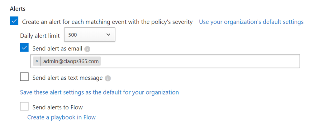Select the 500 value in Daily alert limit
This screenshot has height=127, width=319.
pyautogui.click(x=73, y=35)
